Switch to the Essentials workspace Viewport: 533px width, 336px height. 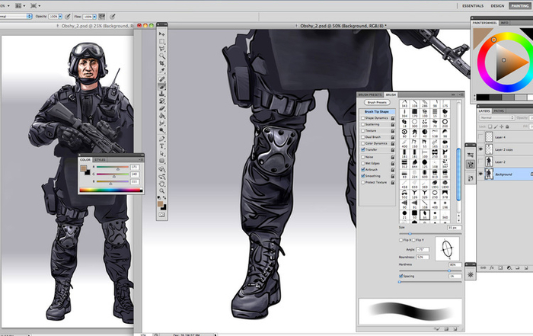tap(473, 5)
